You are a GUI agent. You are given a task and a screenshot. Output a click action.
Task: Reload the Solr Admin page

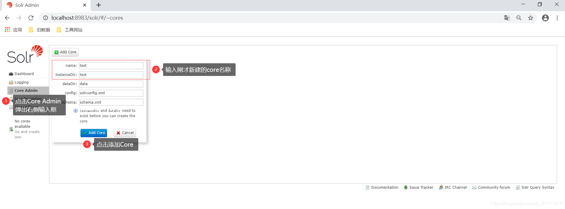(31, 18)
